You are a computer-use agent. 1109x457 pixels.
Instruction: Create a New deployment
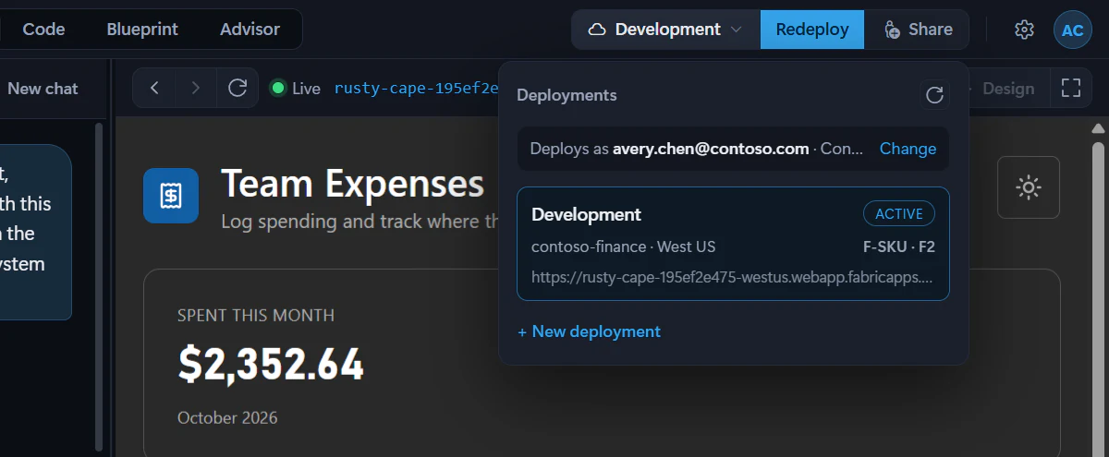tap(589, 331)
